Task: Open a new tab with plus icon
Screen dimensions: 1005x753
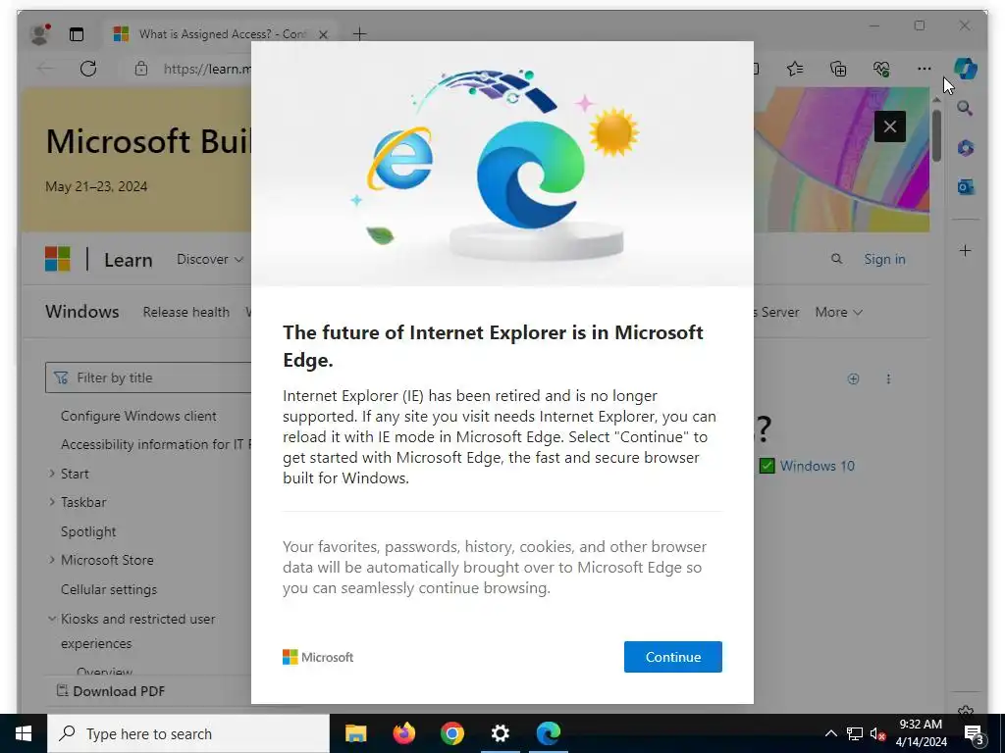Action: tap(359, 34)
